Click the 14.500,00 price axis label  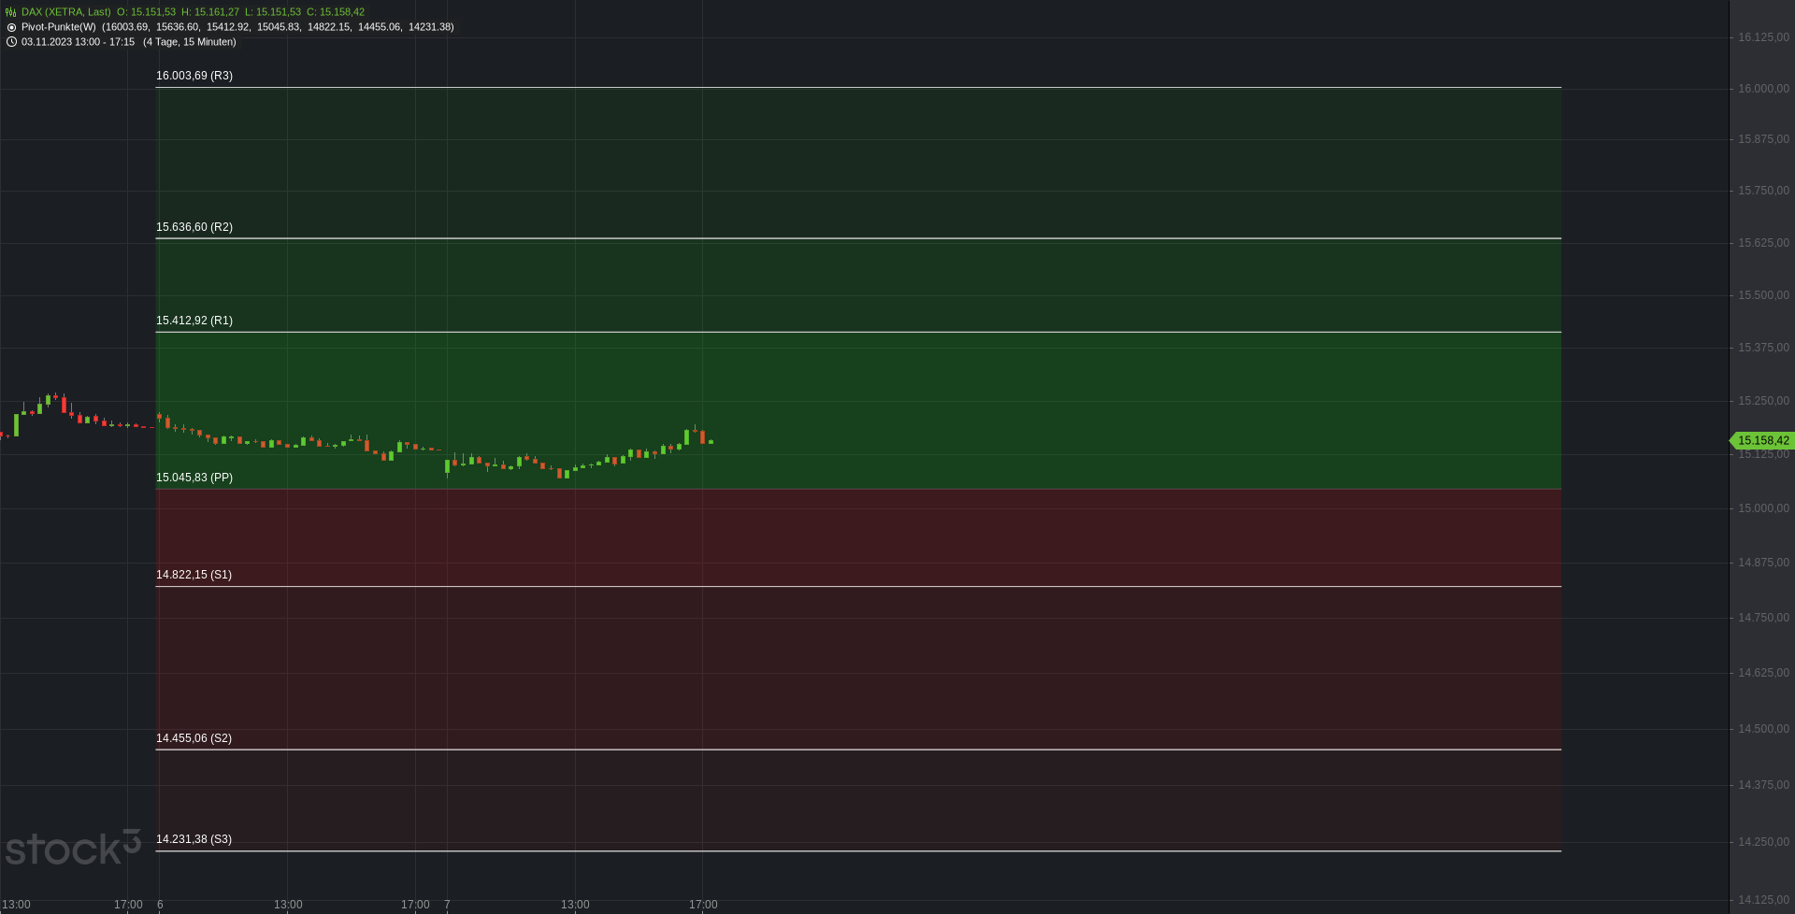point(1763,729)
